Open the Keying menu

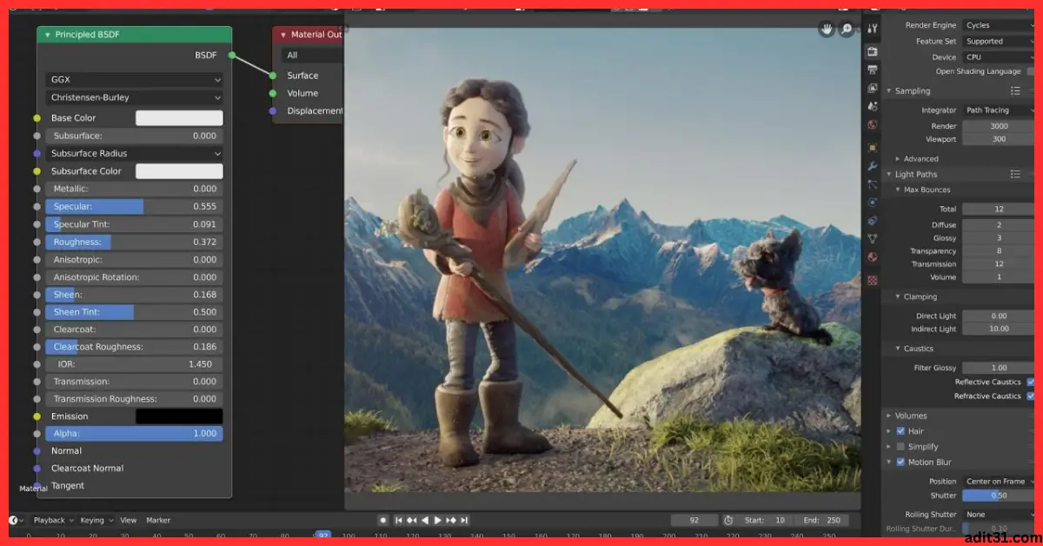(96, 520)
